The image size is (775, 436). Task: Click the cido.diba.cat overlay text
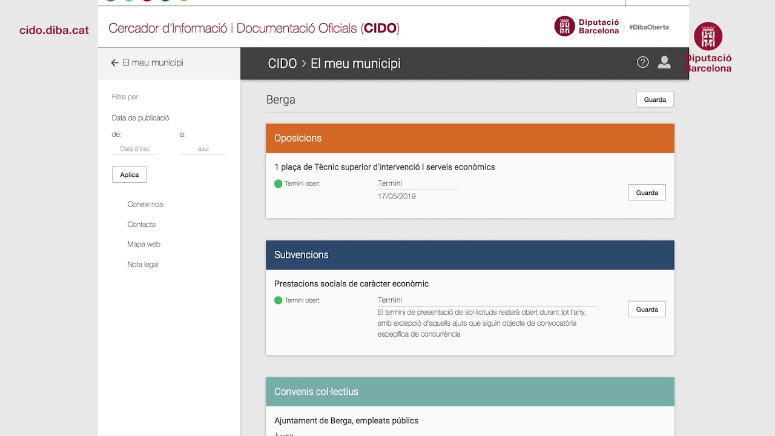point(54,30)
